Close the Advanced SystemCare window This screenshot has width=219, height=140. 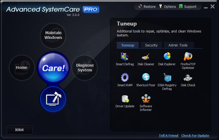tap(213, 6)
